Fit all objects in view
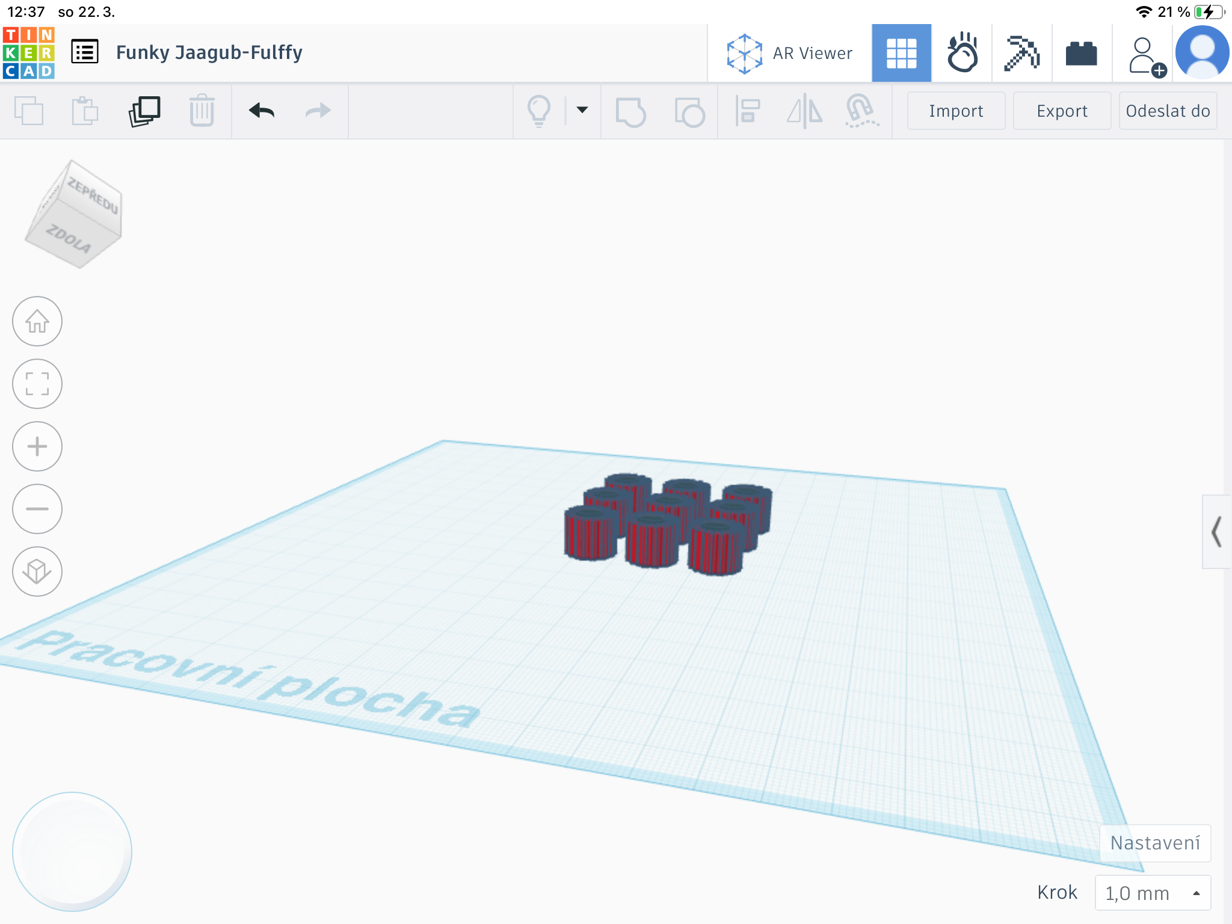The image size is (1232, 924). (x=37, y=384)
